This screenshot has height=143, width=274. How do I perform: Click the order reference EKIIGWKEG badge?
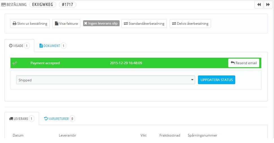coord(43,5)
